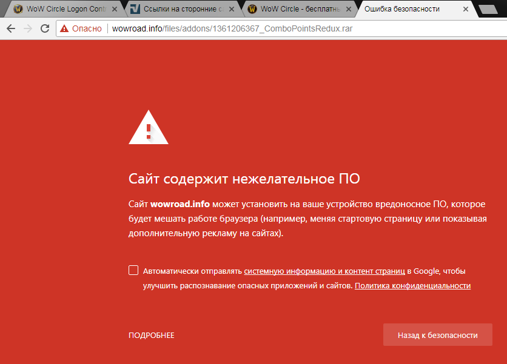Switch to the 'Ссылки на сторонние' tab
Image resolution: width=507 pixels, height=364 pixels.
(x=183, y=9)
